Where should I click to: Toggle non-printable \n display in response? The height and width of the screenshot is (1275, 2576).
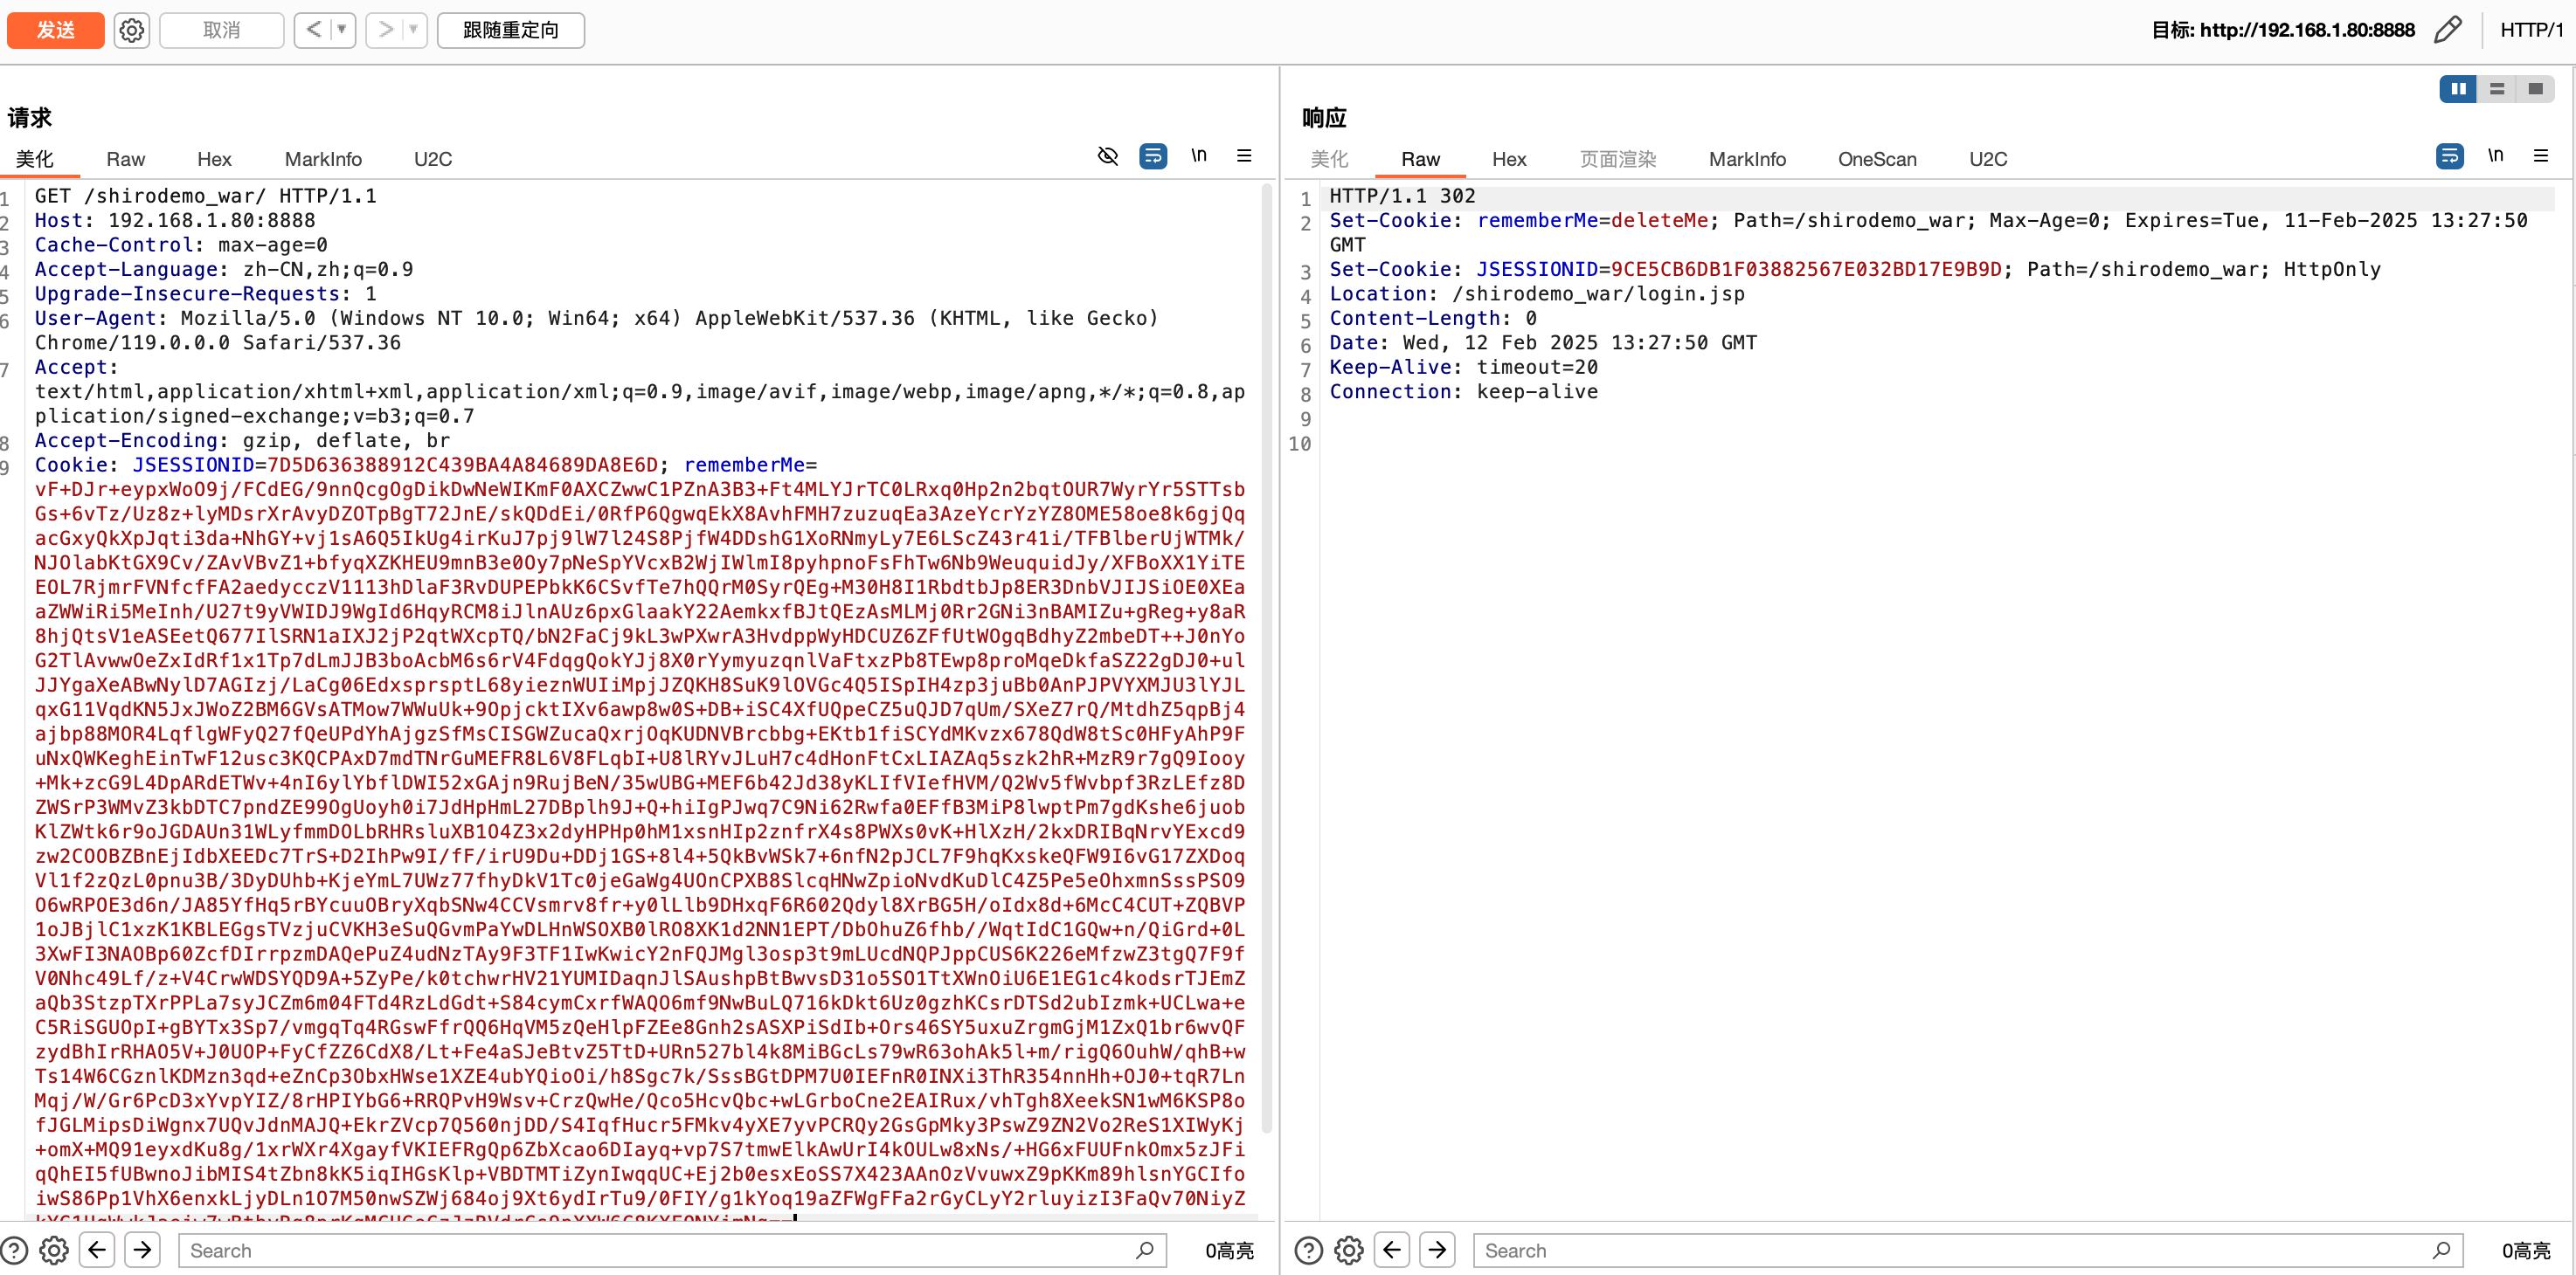tap(2495, 155)
